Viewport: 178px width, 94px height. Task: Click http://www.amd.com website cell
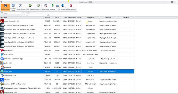click(108, 50)
